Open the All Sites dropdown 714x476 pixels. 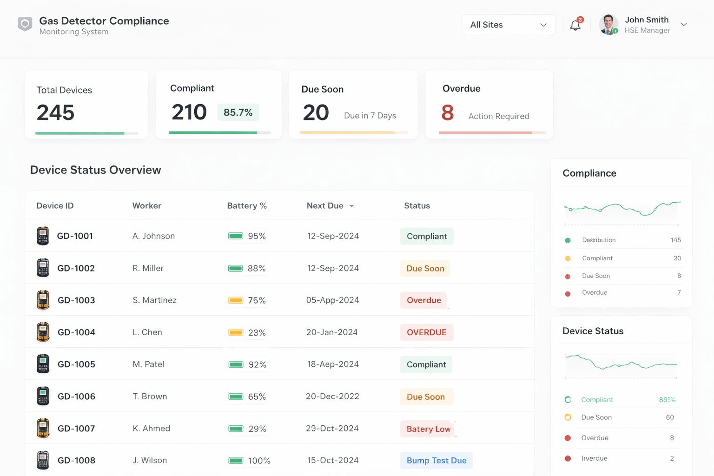509,25
